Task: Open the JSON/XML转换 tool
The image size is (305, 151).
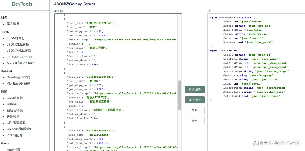Action: point(18,44)
